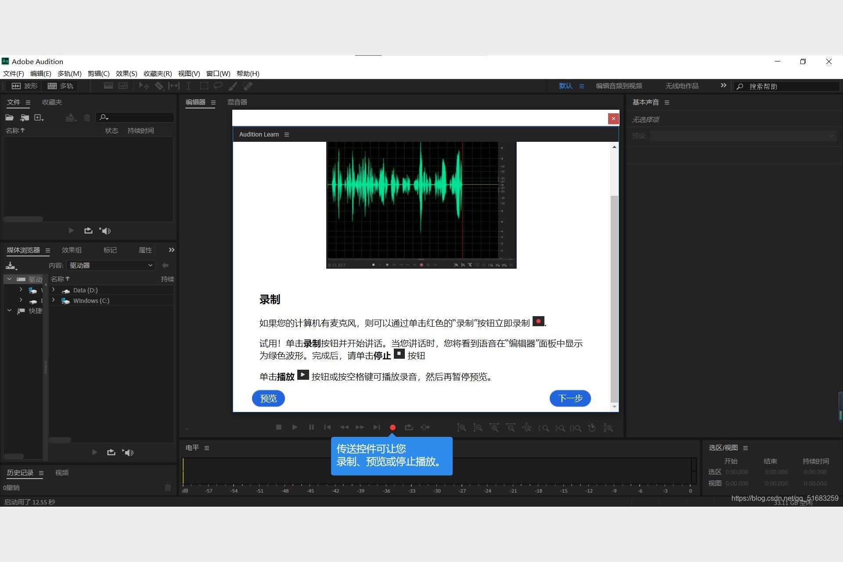Viewport: 843px width, 562px height.
Task: Select the Paintbrush Selection tool
Action: tap(233, 86)
